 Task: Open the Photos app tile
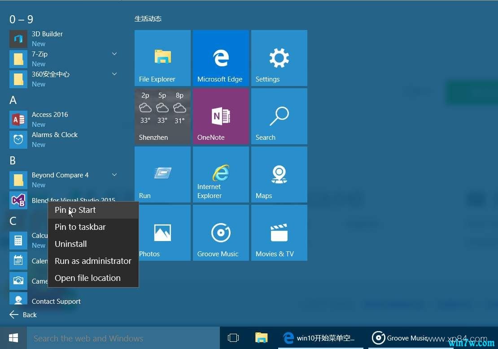click(162, 233)
